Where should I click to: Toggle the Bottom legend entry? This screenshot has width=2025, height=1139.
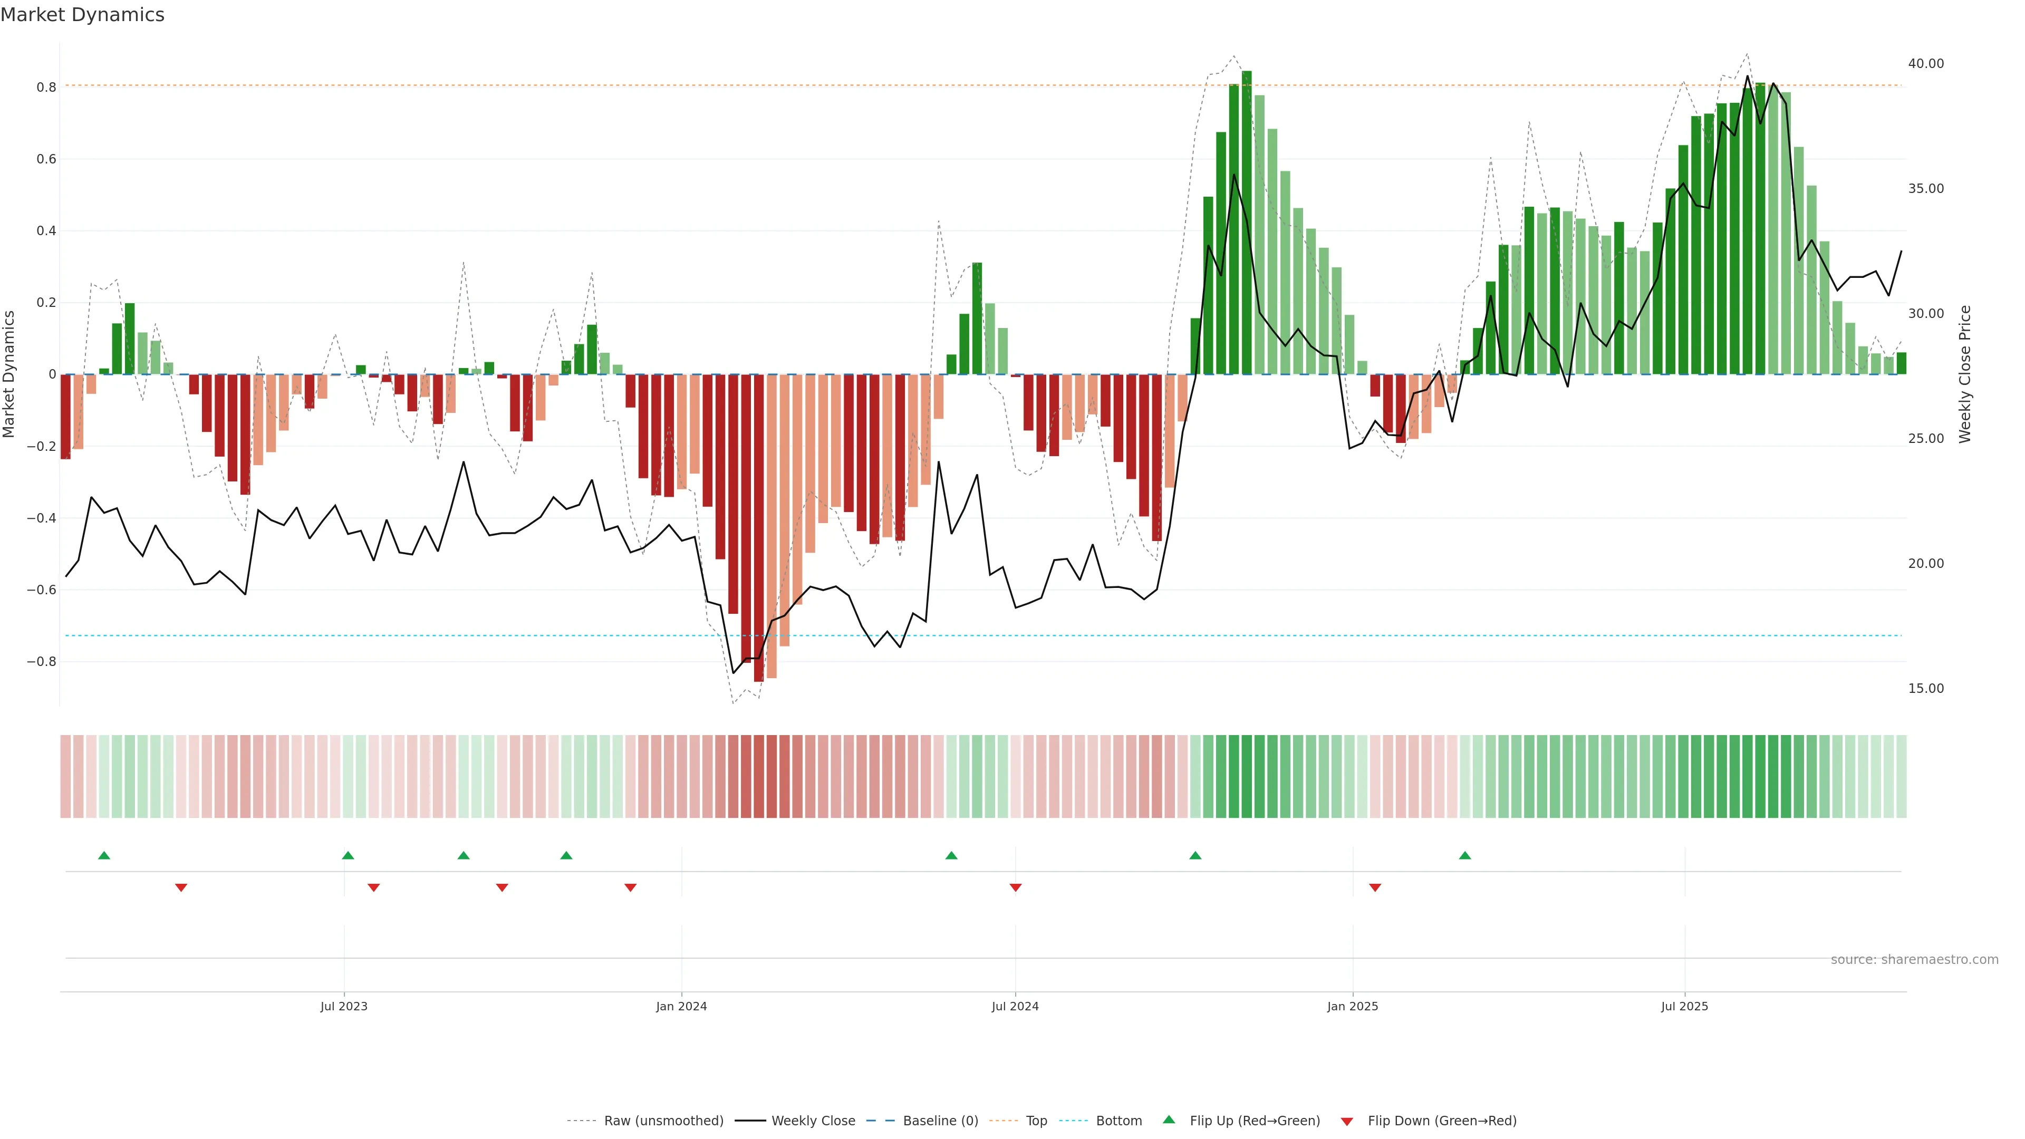[x=1118, y=1121]
